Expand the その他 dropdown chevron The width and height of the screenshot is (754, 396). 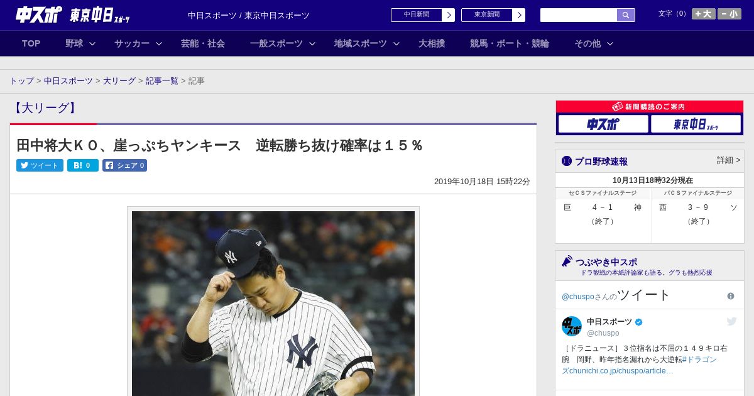coord(610,43)
